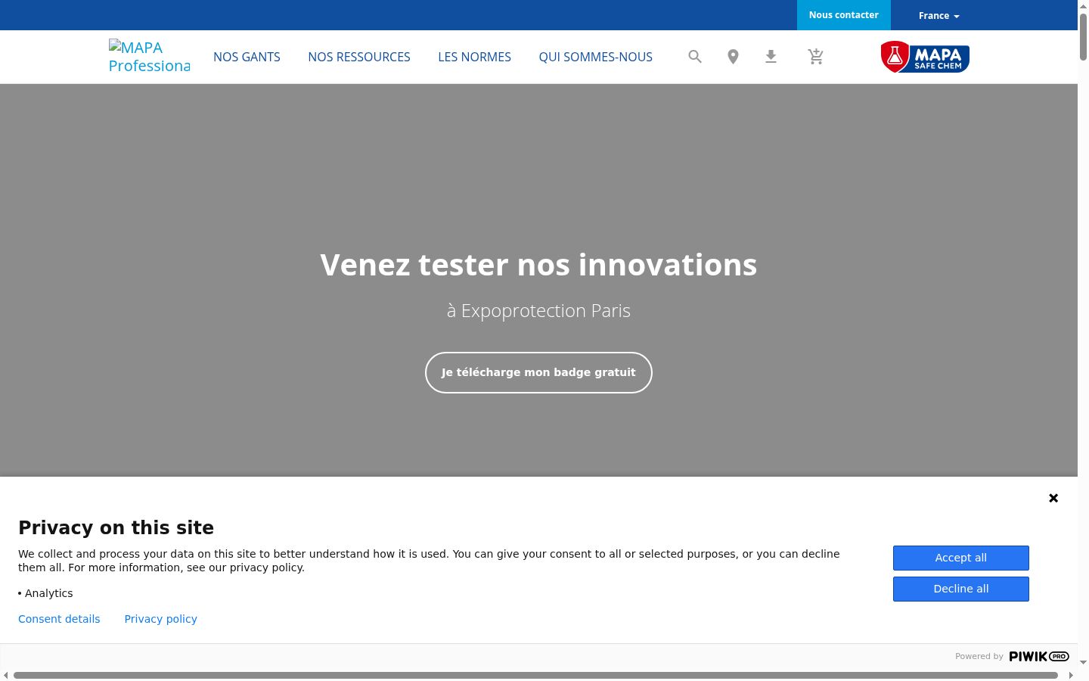
Task: Open the QUI SOMMES-NOUS menu
Action: point(596,57)
